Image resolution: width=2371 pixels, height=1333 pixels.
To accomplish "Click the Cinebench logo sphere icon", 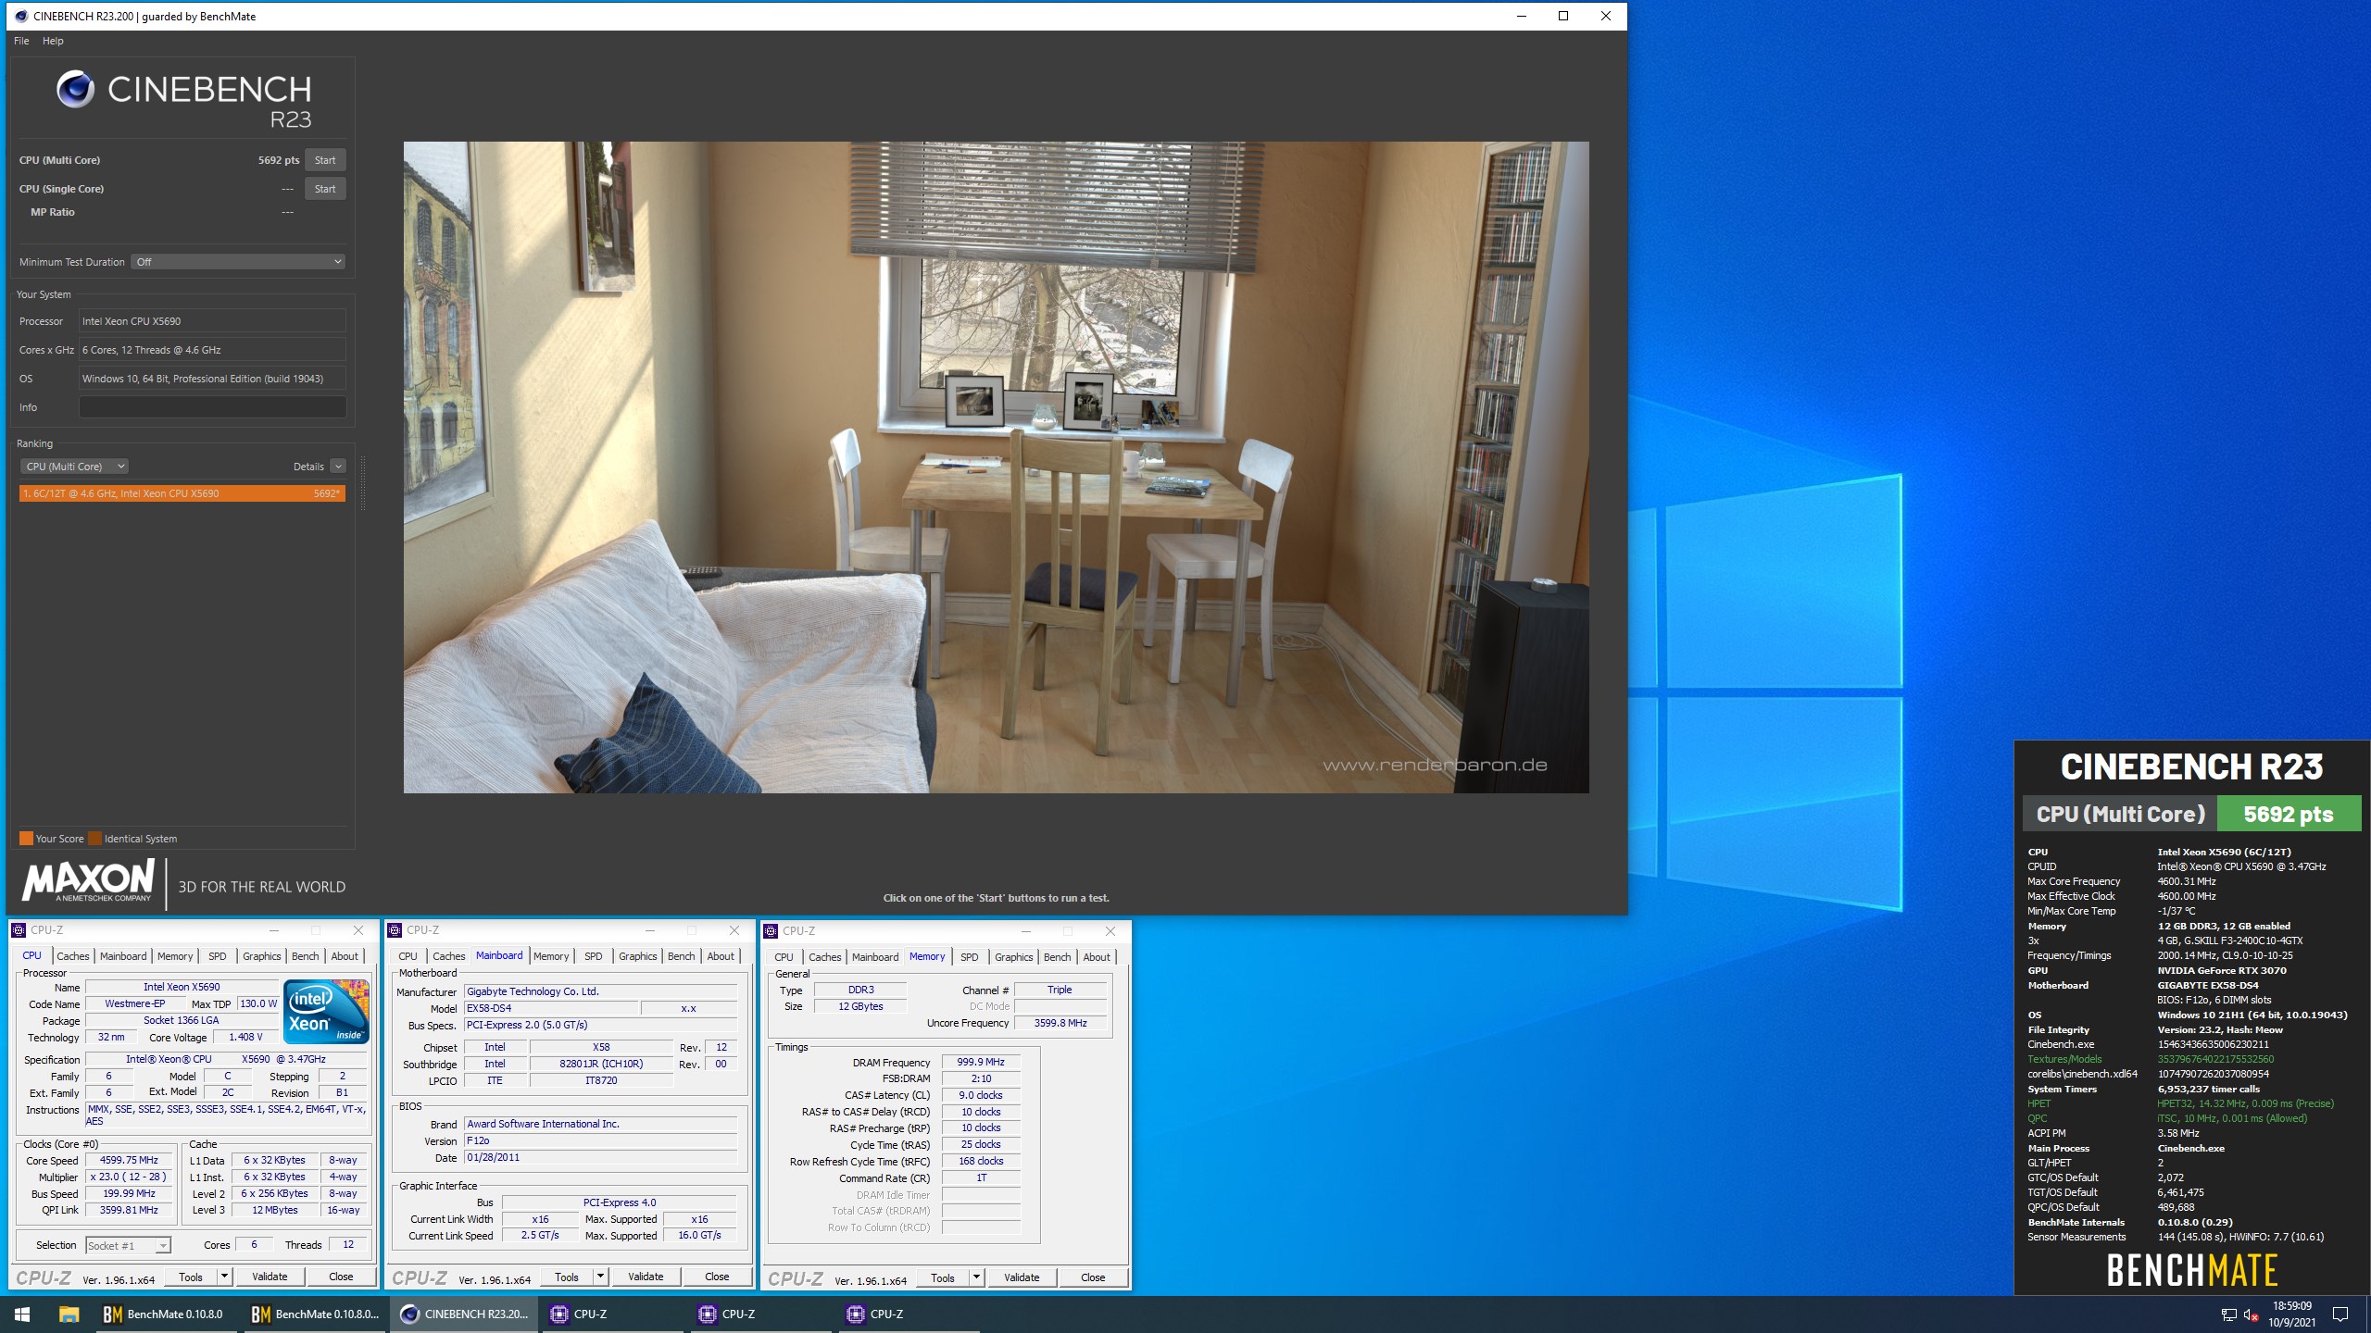I will click(x=75, y=89).
